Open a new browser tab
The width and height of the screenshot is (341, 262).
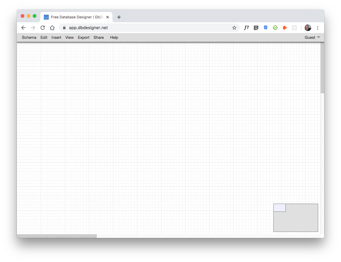119,17
